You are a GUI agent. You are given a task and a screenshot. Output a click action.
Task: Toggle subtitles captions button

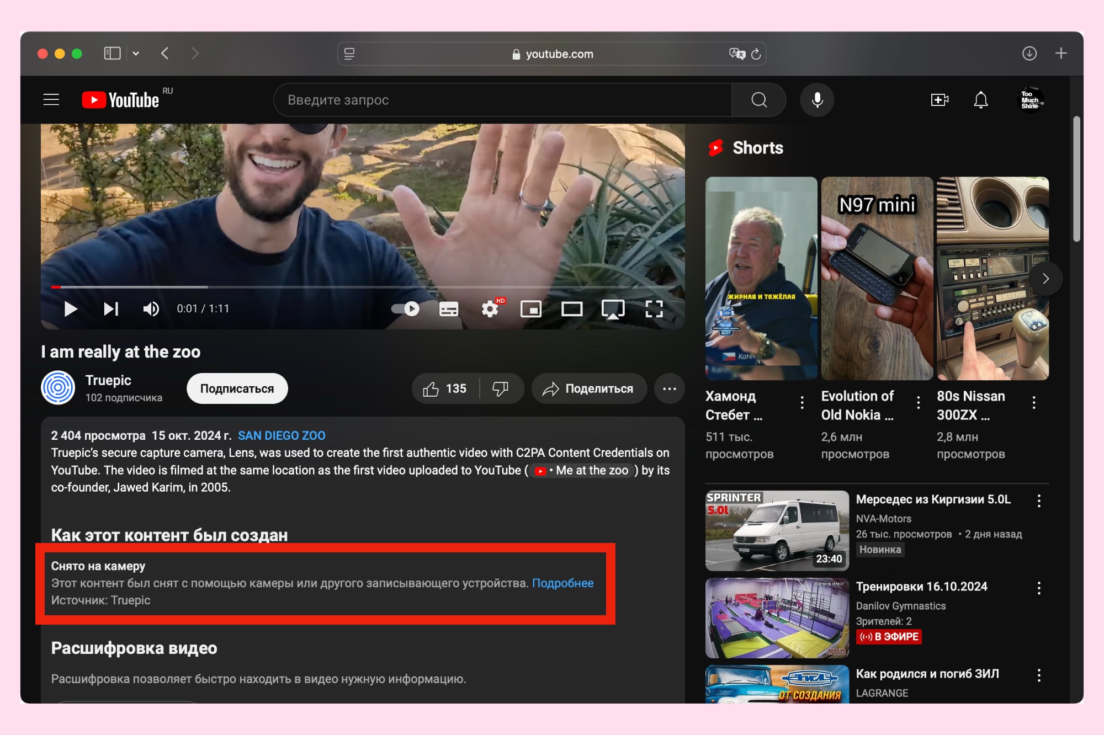point(448,309)
